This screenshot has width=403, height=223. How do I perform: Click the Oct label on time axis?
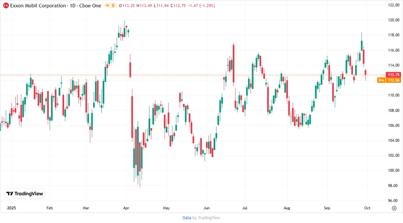(368, 208)
